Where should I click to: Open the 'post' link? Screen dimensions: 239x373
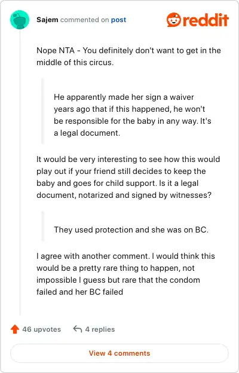118,20
